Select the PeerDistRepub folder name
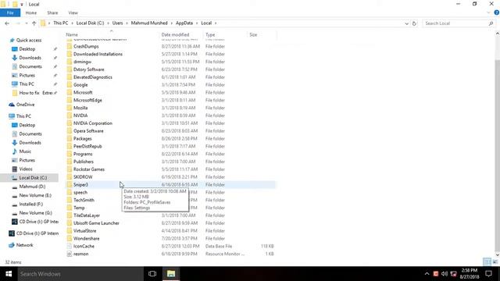Viewport: 500px width, 281px height. pos(87,146)
